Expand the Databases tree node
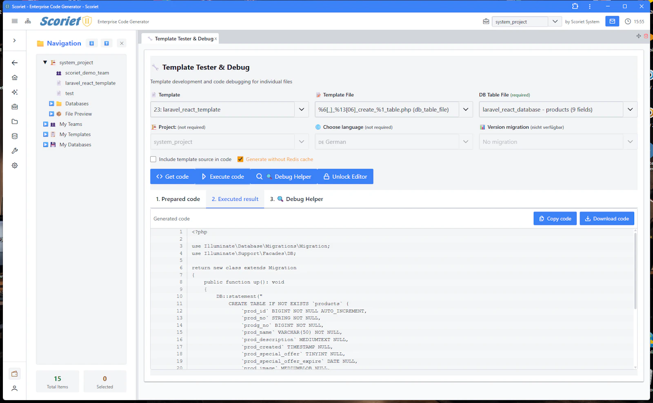653x403 pixels. (x=51, y=104)
